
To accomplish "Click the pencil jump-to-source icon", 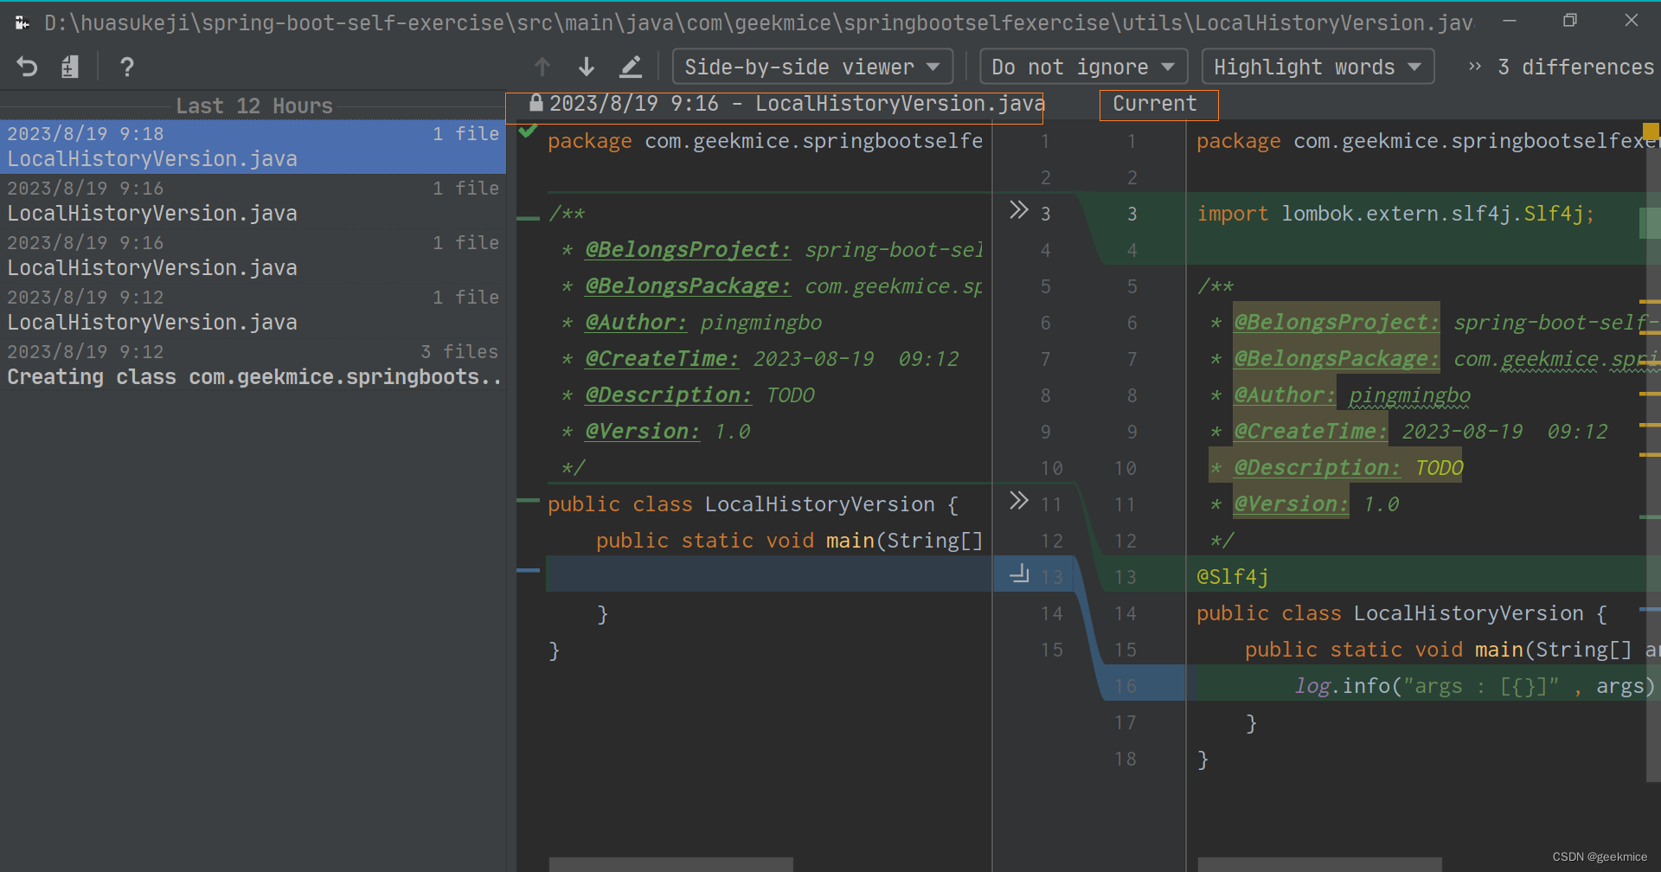I will pyautogui.click(x=631, y=67).
